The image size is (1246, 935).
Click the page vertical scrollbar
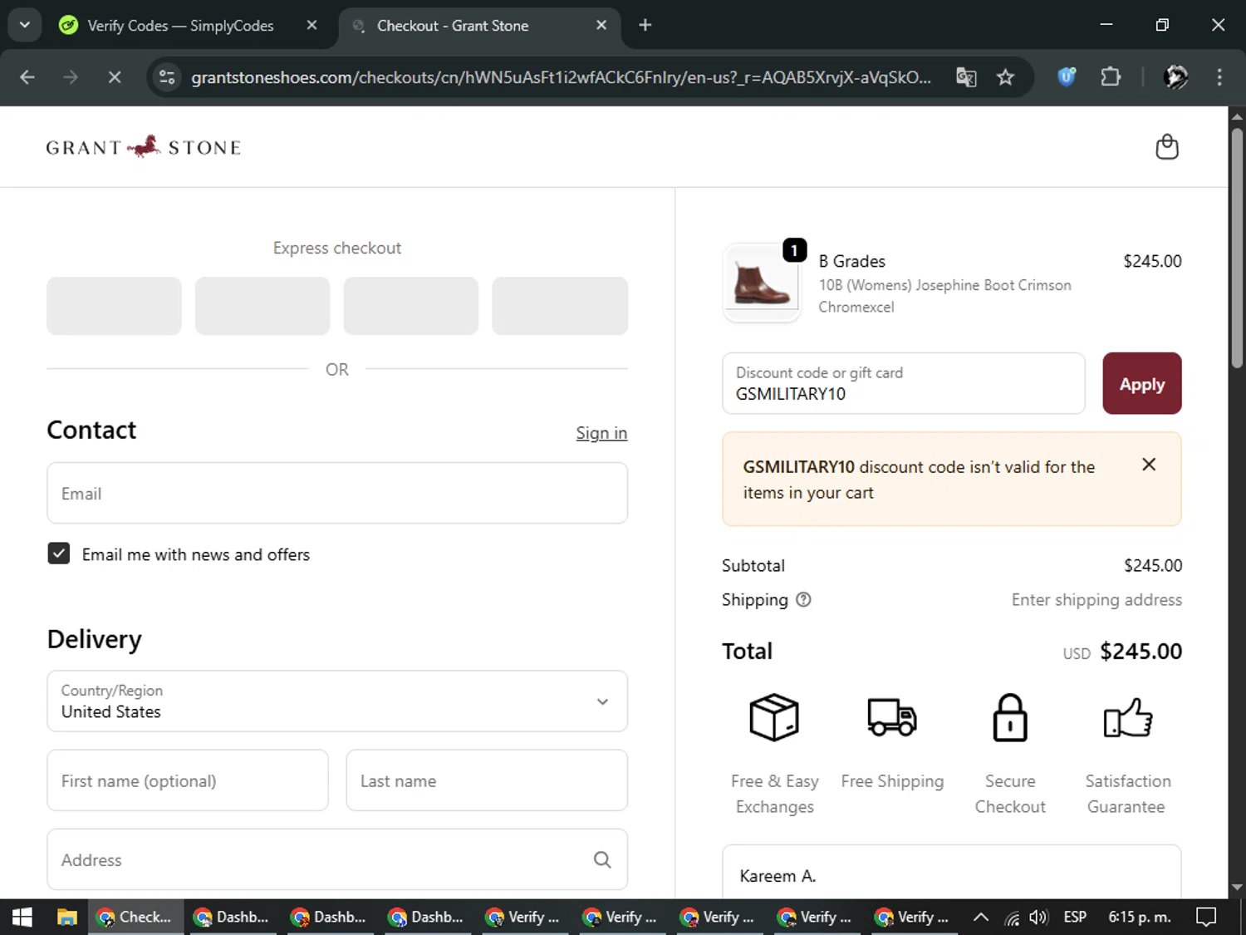(x=1237, y=249)
